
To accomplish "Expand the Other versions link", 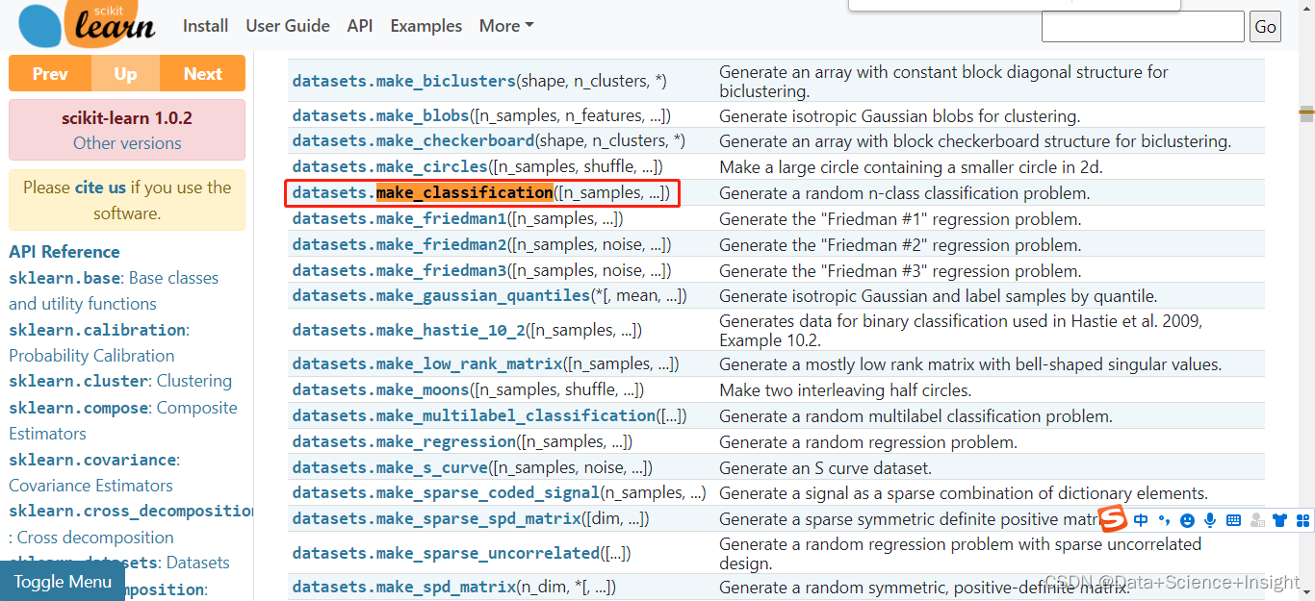I will click(126, 142).
